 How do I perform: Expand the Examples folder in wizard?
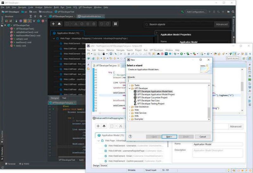click(130, 119)
